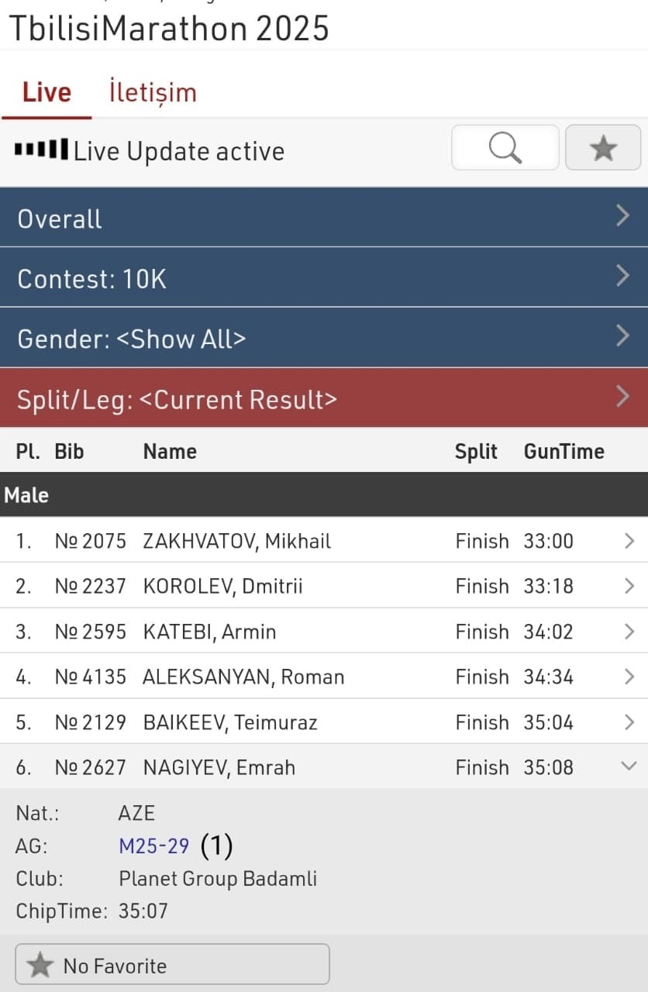Open ALEKSANYAN, Roman row arrow
The width and height of the screenshot is (648, 992).
[x=629, y=677]
